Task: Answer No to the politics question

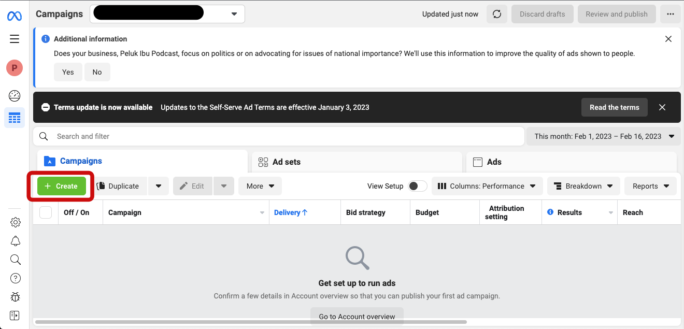Action: click(x=97, y=72)
